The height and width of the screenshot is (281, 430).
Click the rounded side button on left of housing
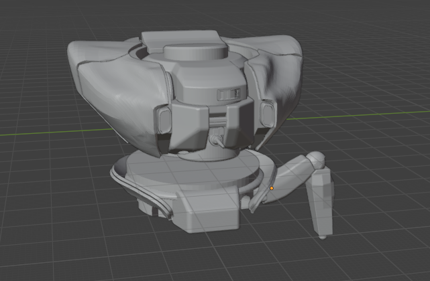click(161, 120)
